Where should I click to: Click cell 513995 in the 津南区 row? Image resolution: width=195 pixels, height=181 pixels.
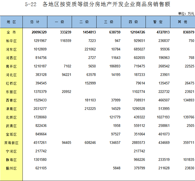click(x=164, y=109)
